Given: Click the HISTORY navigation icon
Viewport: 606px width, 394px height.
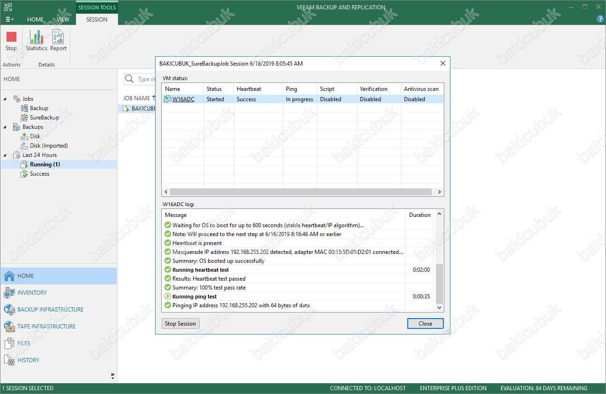Looking at the screenshot, I should [9, 360].
